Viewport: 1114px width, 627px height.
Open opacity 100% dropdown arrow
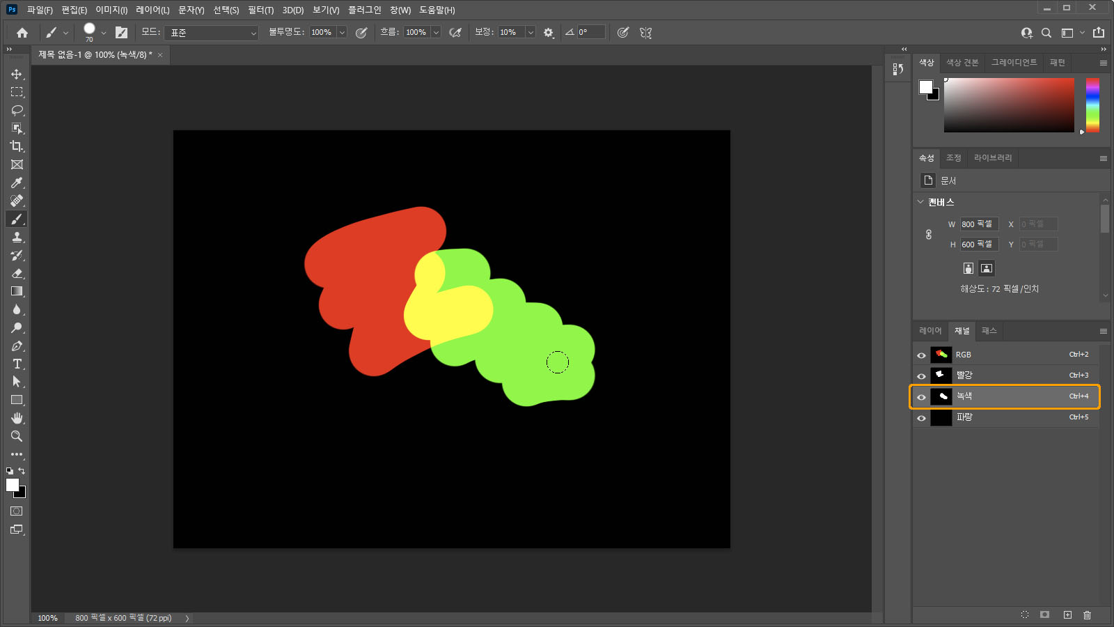point(342,33)
